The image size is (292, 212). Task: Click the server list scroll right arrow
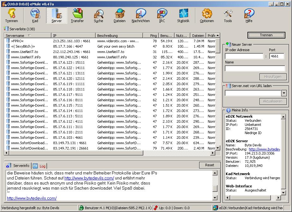pyautogui.click(x=213, y=153)
